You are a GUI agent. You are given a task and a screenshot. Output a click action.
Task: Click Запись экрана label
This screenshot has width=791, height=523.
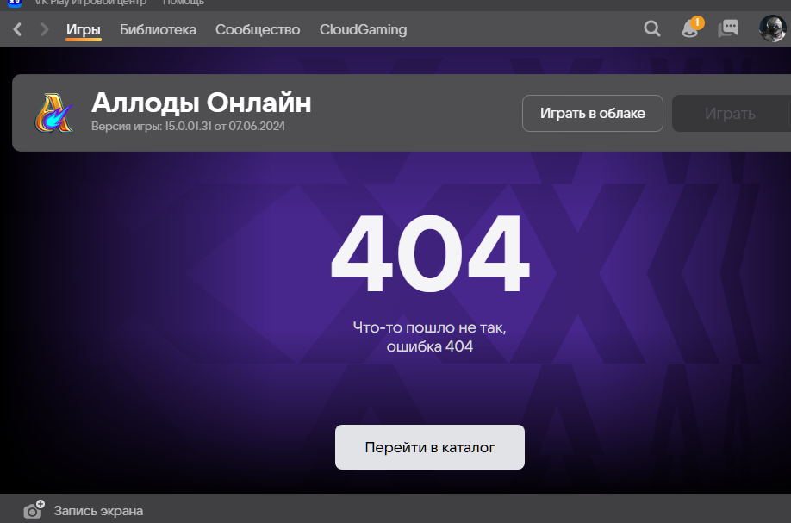[x=98, y=511]
